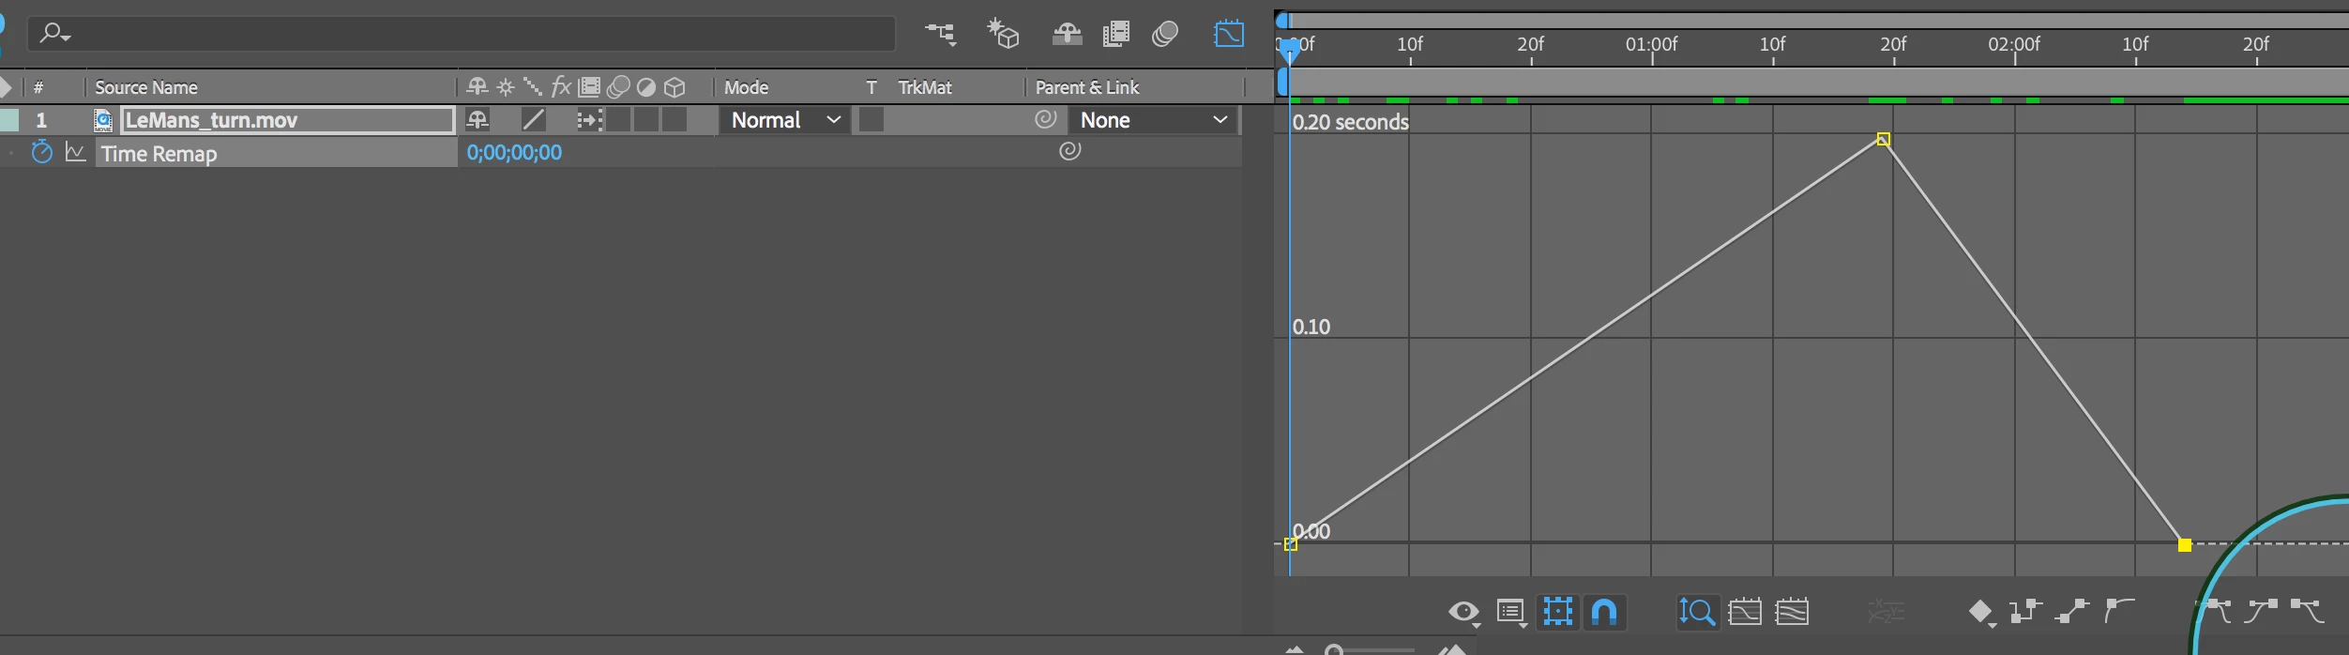Click the 01:00f mark on time ruler
Screen dimensions: 2349x655
[1652, 44]
